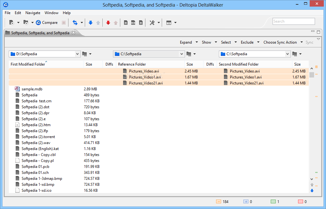Click the stop comparison square icon
This screenshot has width=326, height=209.
coord(64,22)
